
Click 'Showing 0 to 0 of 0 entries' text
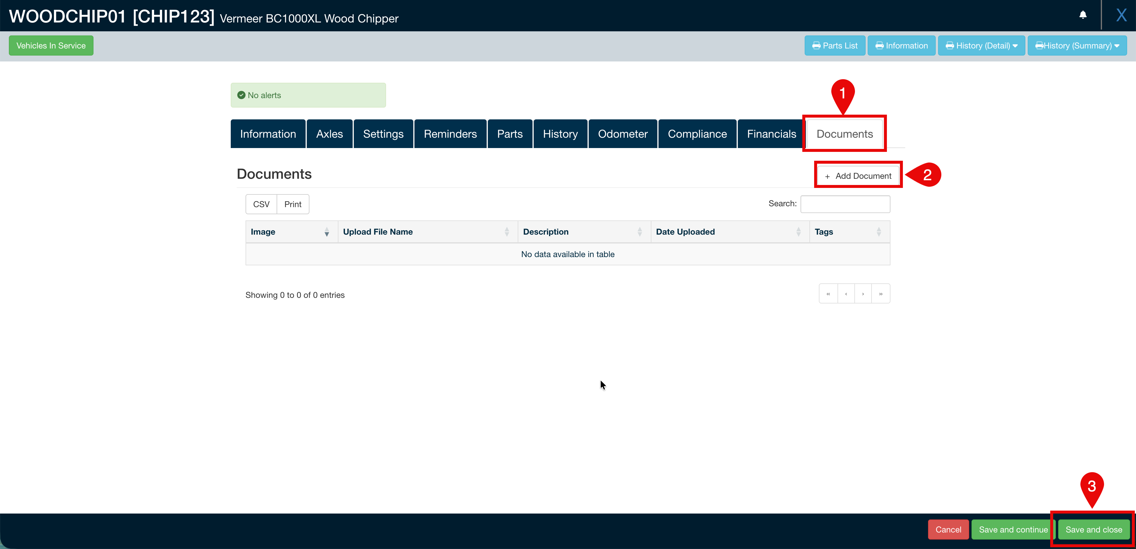pyautogui.click(x=295, y=295)
